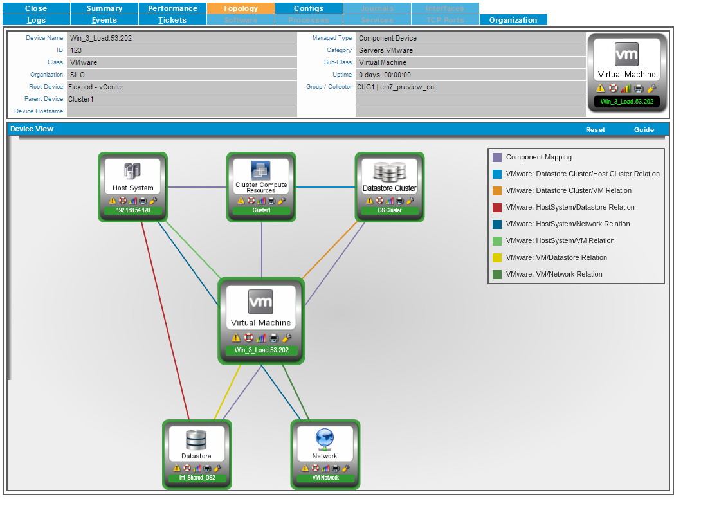Screen dimensions: 701x508
Task: Open the Tickets tab
Action: tap(172, 20)
